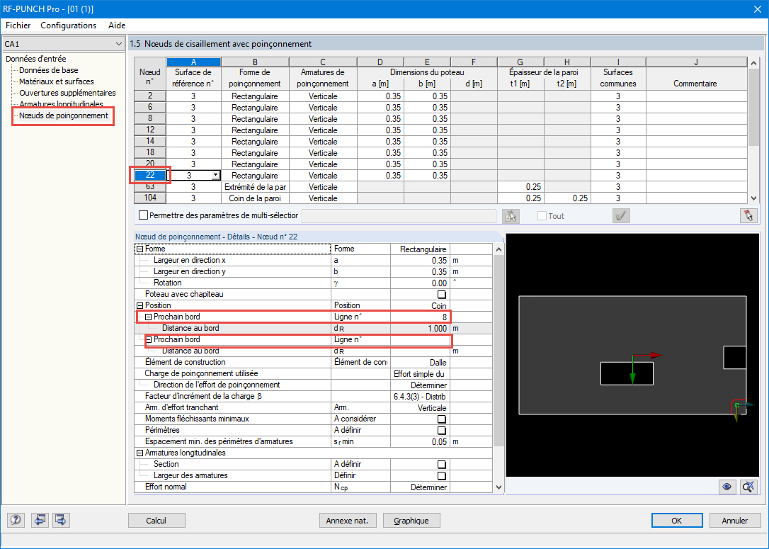The image size is (769, 549).
Task: Click the eye view mode icon
Action: pos(727,487)
